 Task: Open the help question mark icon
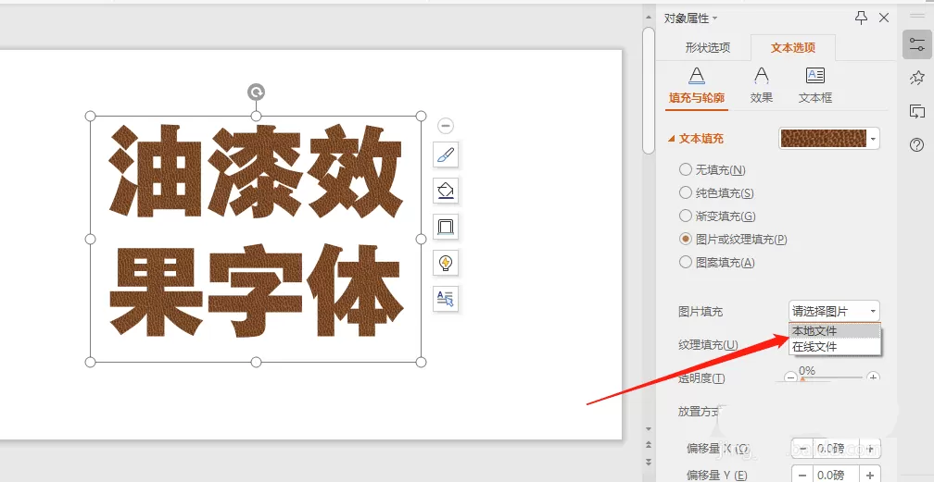click(917, 144)
